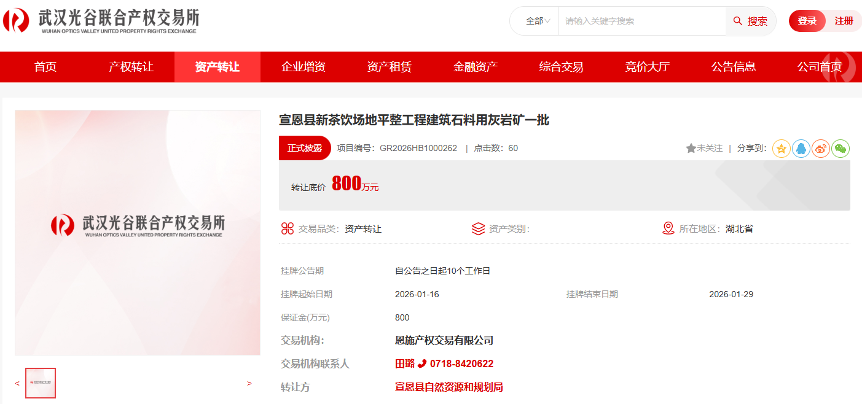Image resolution: width=862 pixels, height=404 pixels.
Task: Open the 公告信息 menu item
Action: tap(733, 67)
